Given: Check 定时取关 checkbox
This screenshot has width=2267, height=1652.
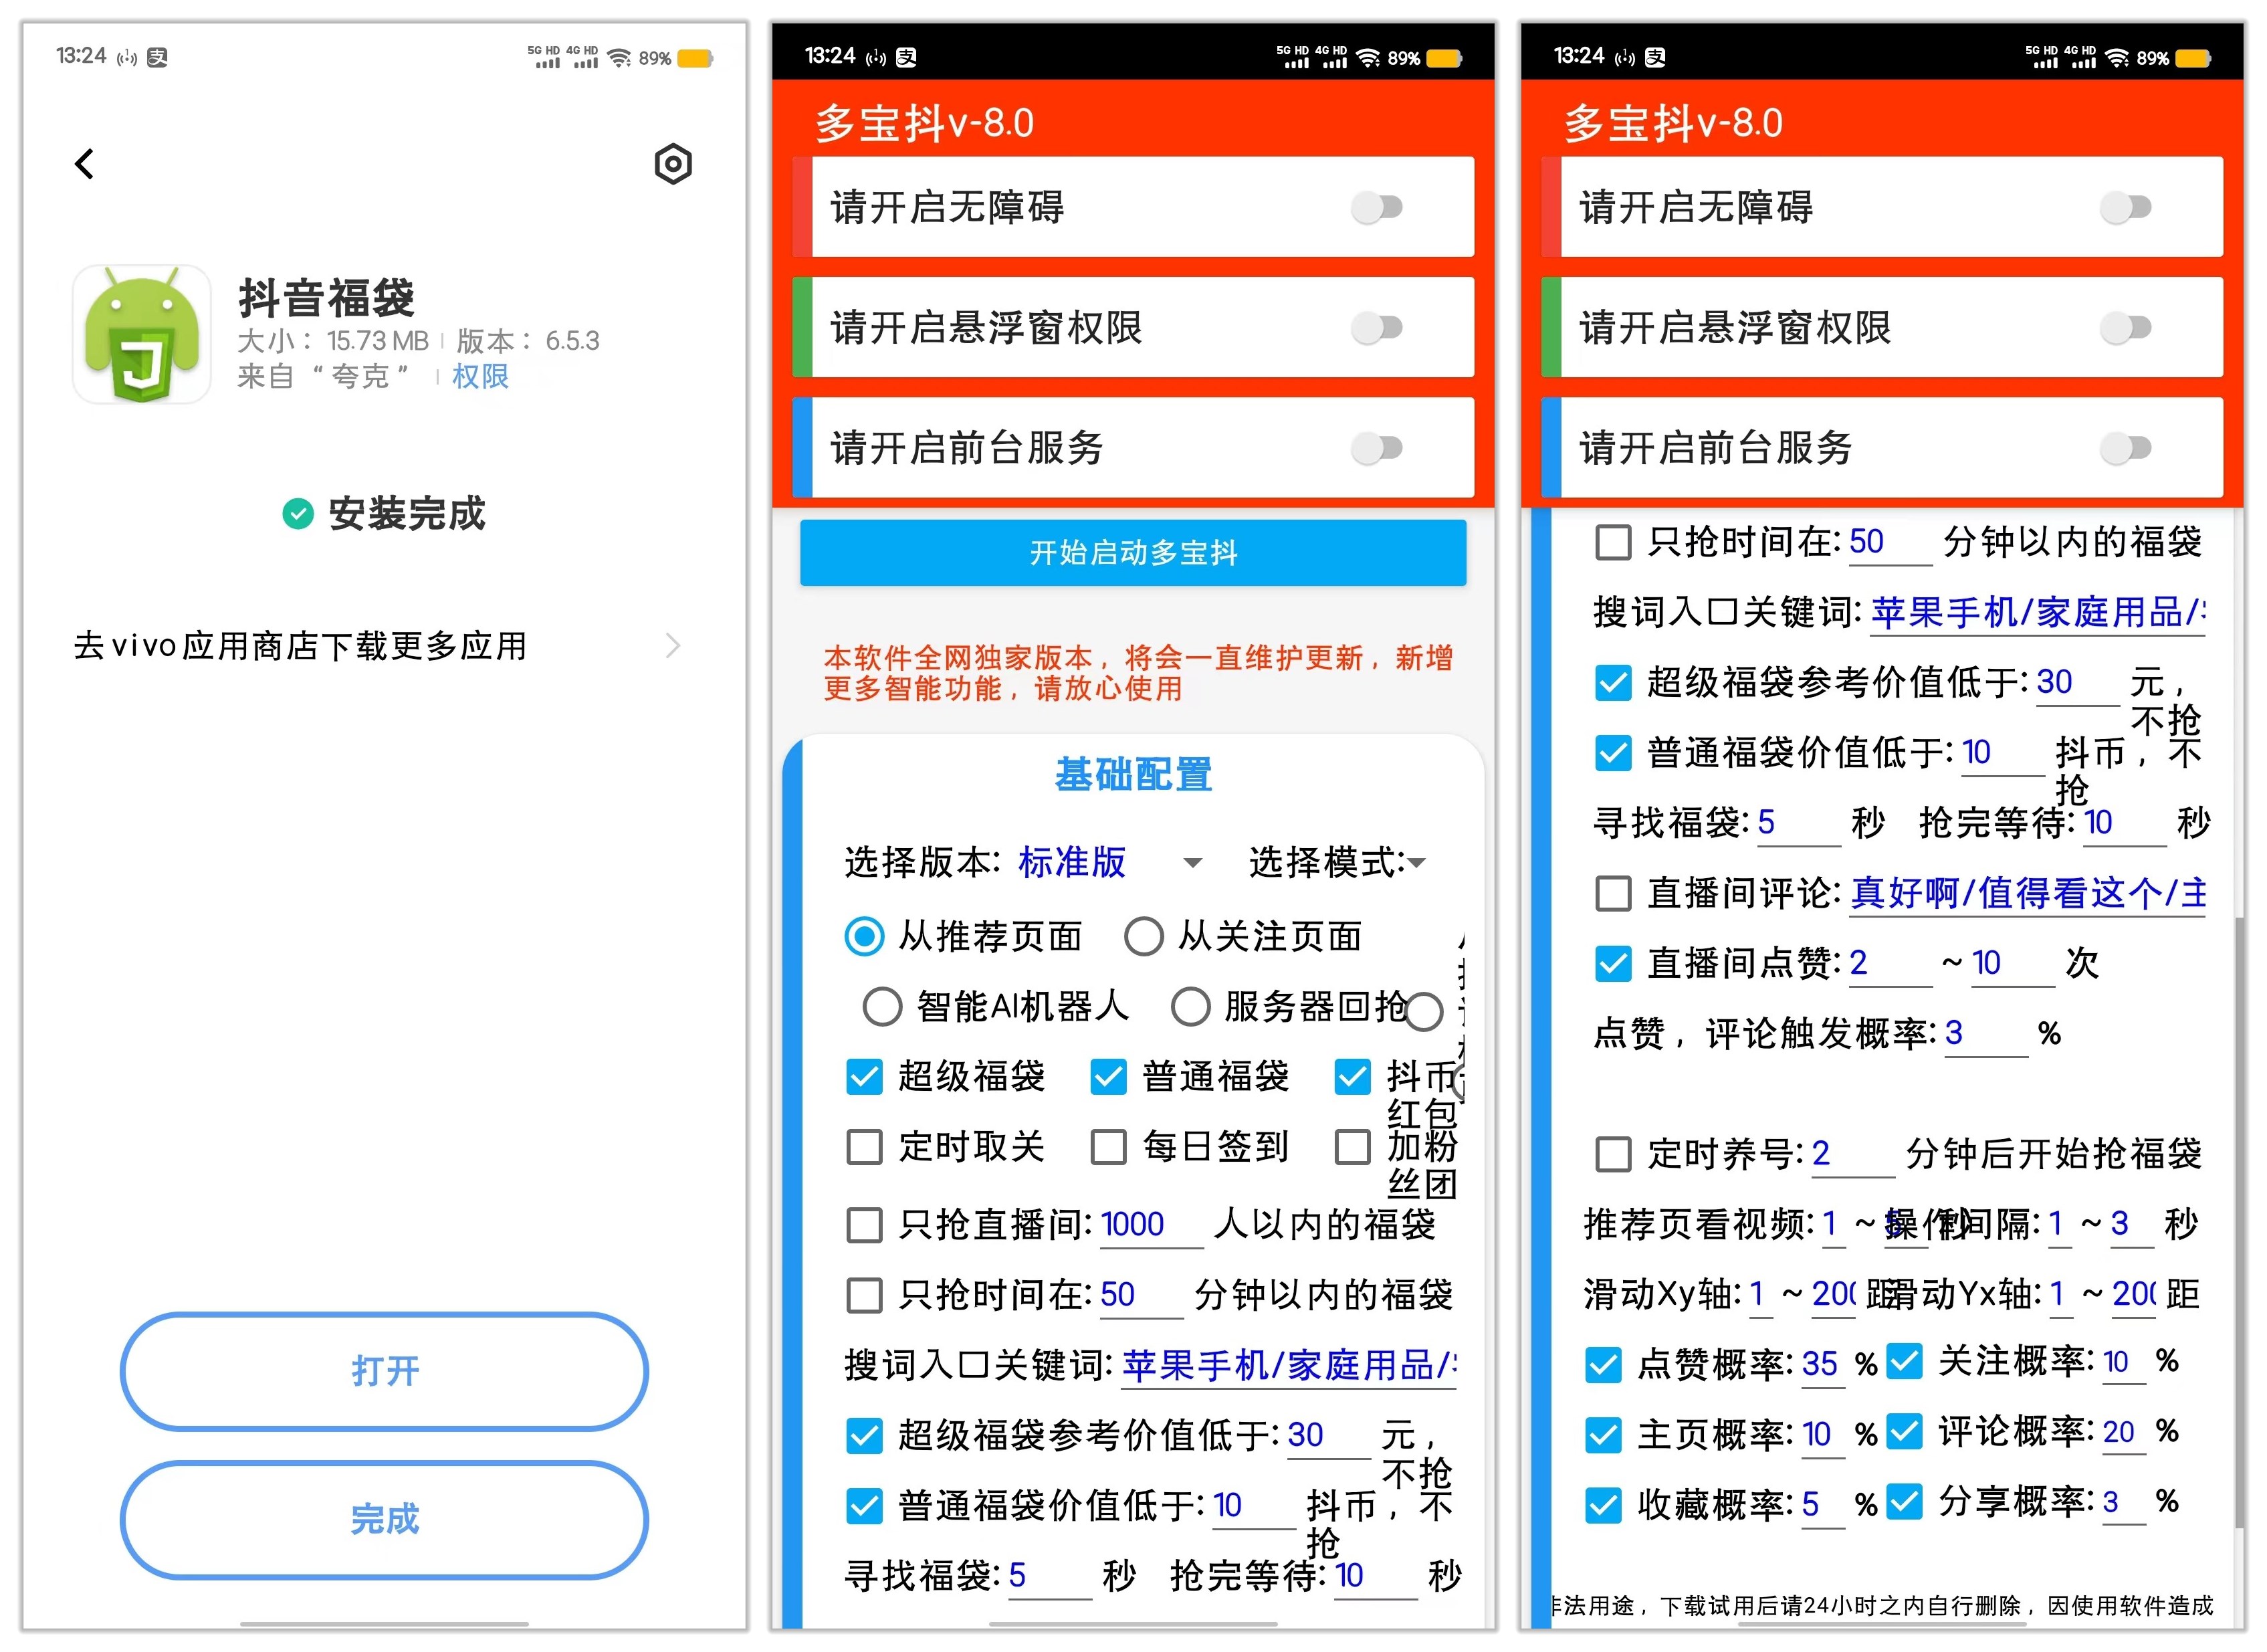Looking at the screenshot, I should coord(865,1147).
